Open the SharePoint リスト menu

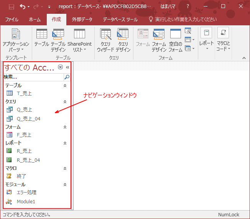(x=79, y=40)
